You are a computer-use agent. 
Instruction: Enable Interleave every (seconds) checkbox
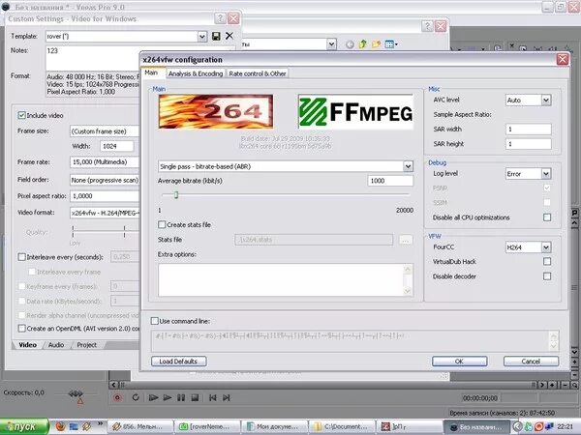[x=22, y=257]
